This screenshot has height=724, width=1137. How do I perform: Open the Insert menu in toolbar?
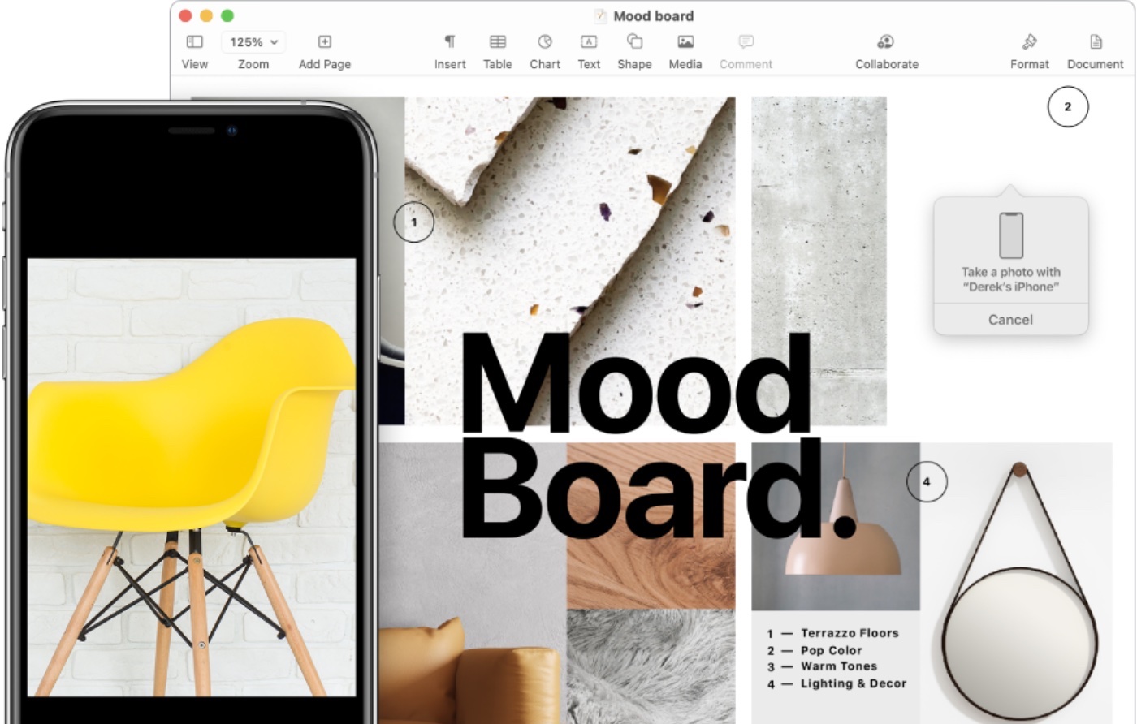(449, 42)
